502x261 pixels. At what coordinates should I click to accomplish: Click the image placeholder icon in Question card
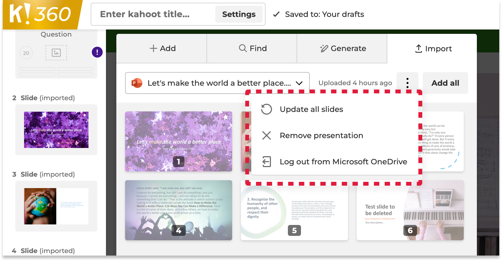tap(56, 53)
